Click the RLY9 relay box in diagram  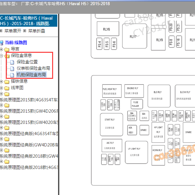coord(158,40)
